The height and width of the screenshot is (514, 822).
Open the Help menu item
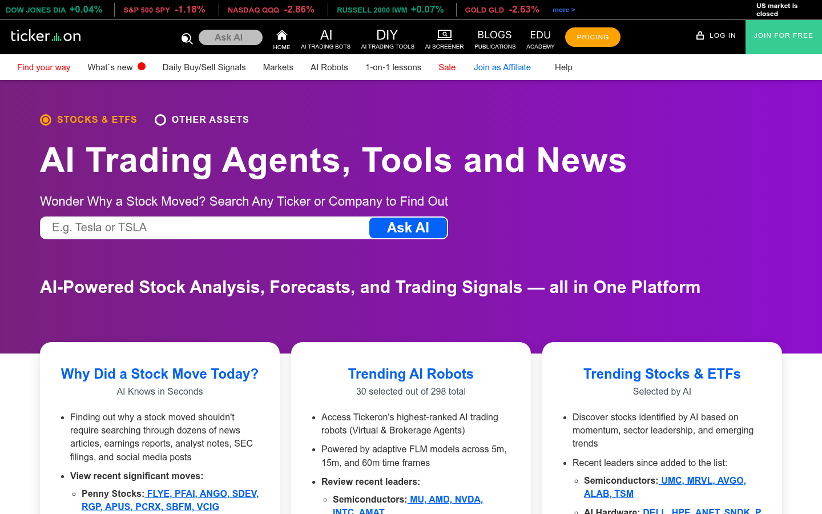(x=563, y=67)
